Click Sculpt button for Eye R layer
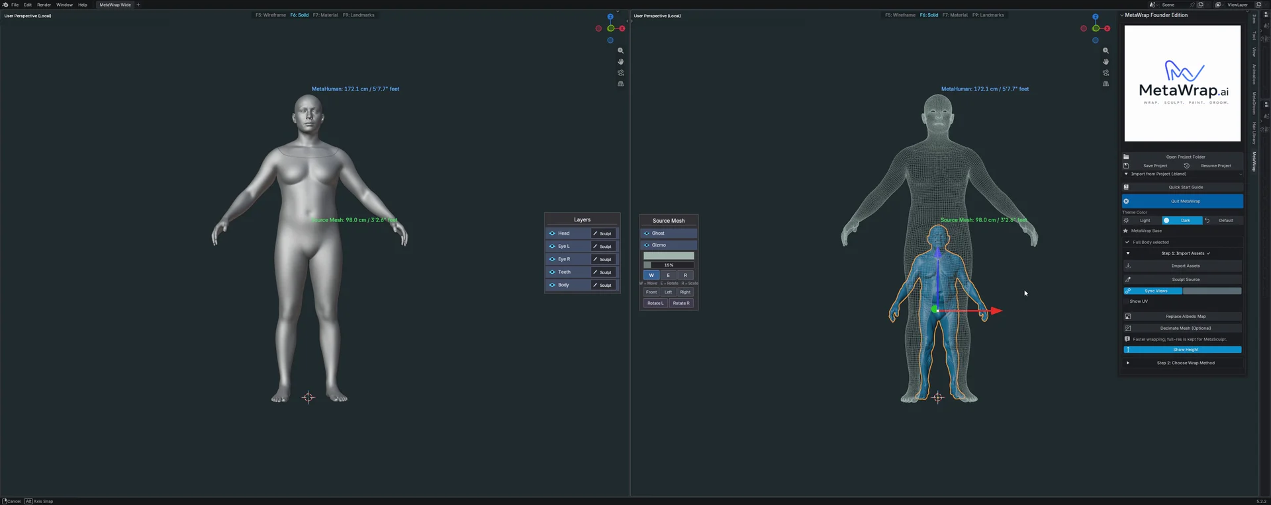1271x505 pixels. [x=604, y=259]
